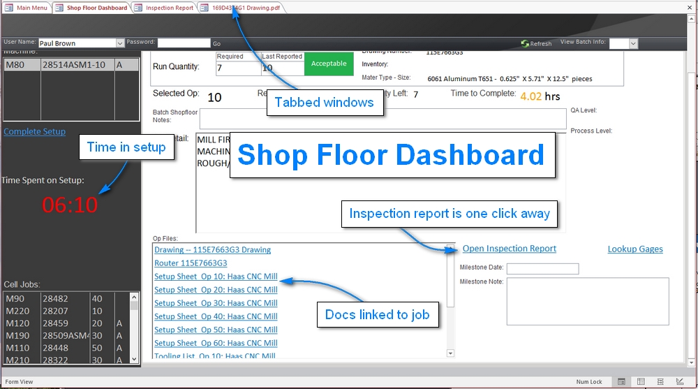Select cell job M90 28482
Image resolution: width=698 pixels, height=389 pixels.
tap(66, 299)
